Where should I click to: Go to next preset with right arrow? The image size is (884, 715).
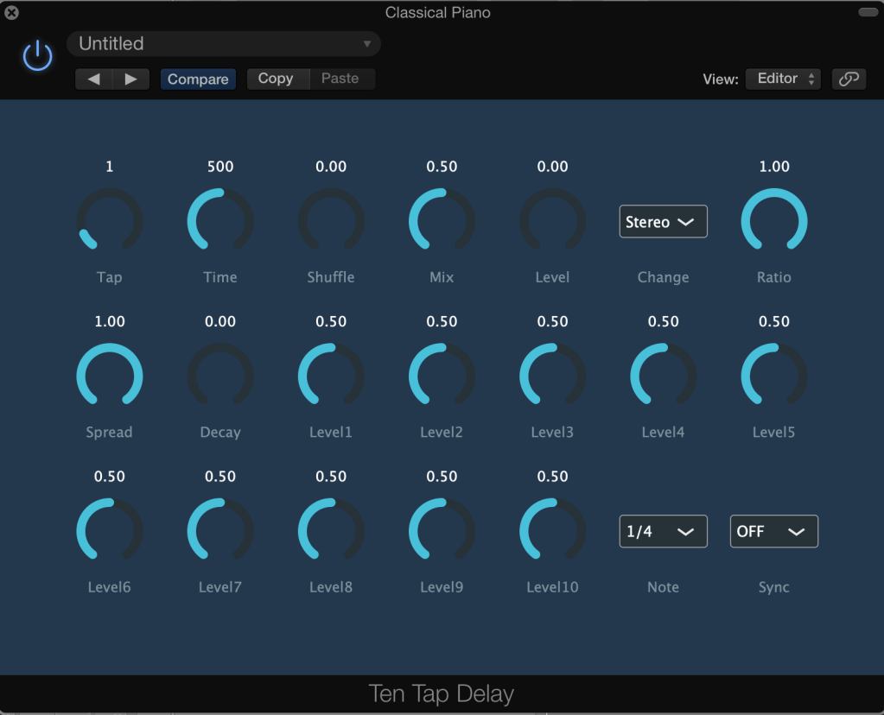pyautogui.click(x=130, y=79)
